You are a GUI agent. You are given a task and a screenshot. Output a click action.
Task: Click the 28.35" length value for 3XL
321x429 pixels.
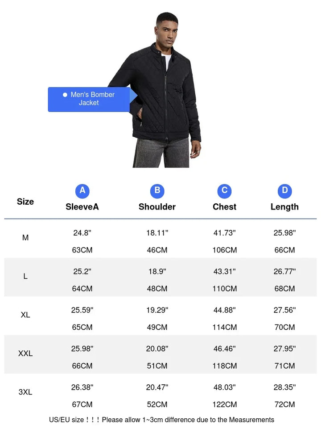click(284, 387)
